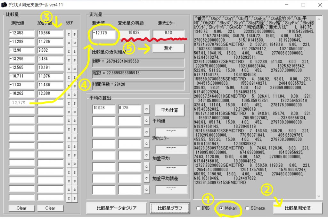Screen dimensions: 328x219
Task: Click the average list field showing 10.028
Action: pos(104,109)
